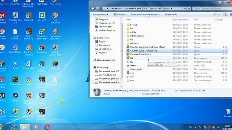
Task: Open the Recycle Bin on the desktop
Action: (x=228, y=113)
